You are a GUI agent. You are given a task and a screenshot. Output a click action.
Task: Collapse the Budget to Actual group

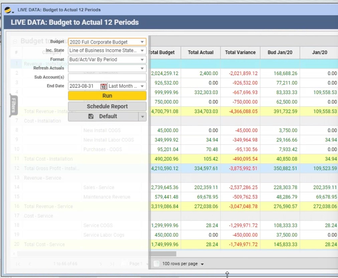coord(15,42)
